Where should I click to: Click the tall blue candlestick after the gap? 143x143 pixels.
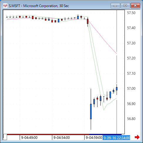pyautogui.click(x=91, y=112)
